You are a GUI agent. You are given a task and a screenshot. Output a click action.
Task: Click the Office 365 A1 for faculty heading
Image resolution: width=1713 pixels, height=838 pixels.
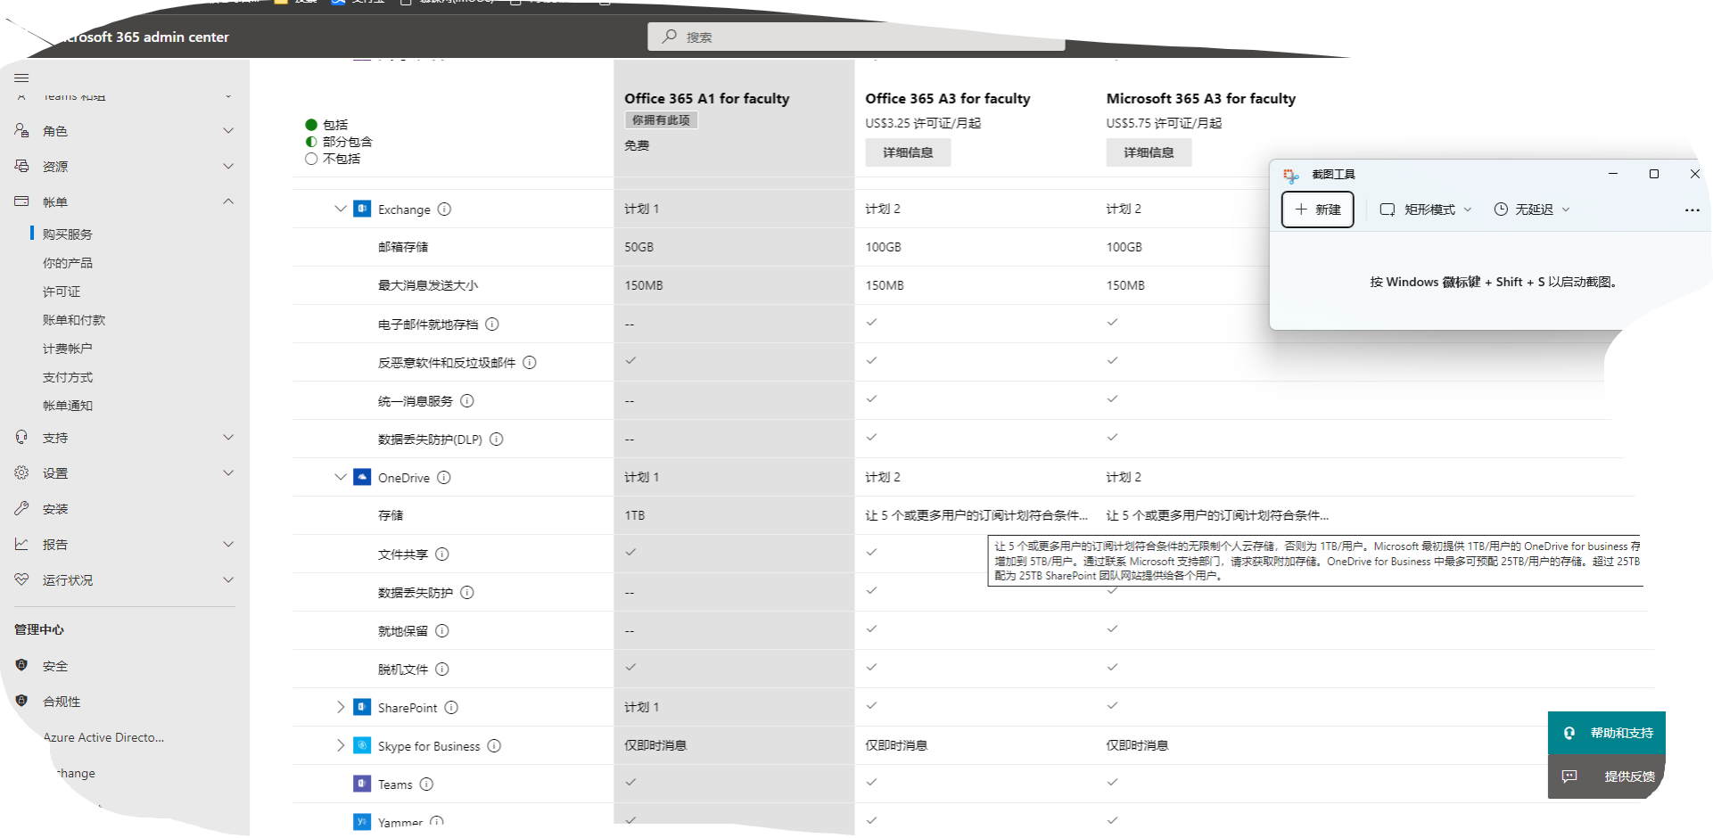pos(706,98)
